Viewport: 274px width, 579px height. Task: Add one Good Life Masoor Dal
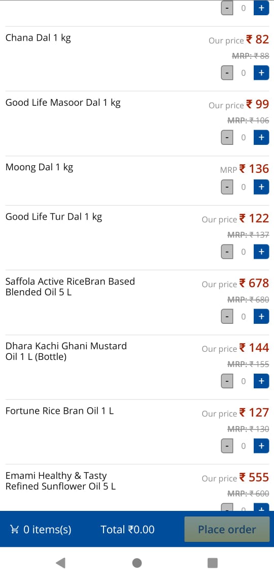(x=261, y=137)
